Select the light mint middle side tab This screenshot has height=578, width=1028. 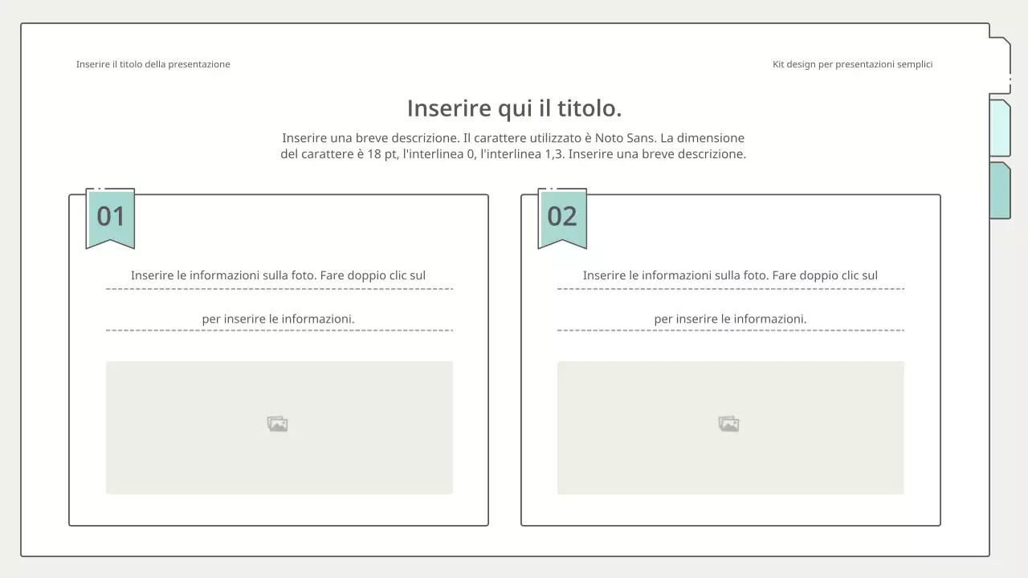(x=1000, y=128)
